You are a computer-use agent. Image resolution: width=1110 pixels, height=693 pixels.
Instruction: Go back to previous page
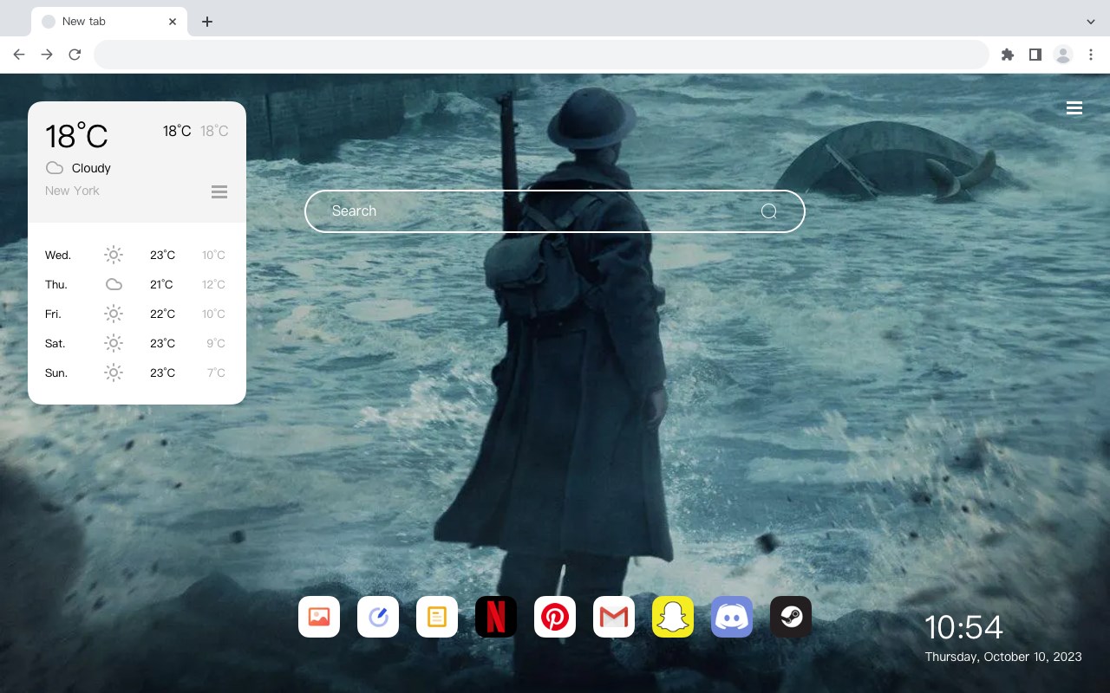[x=19, y=55]
